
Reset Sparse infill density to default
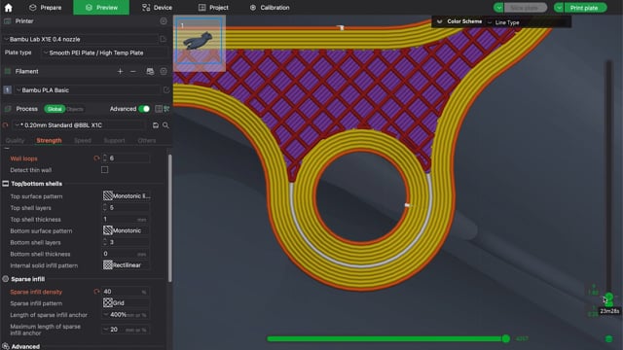(x=96, y=292)
